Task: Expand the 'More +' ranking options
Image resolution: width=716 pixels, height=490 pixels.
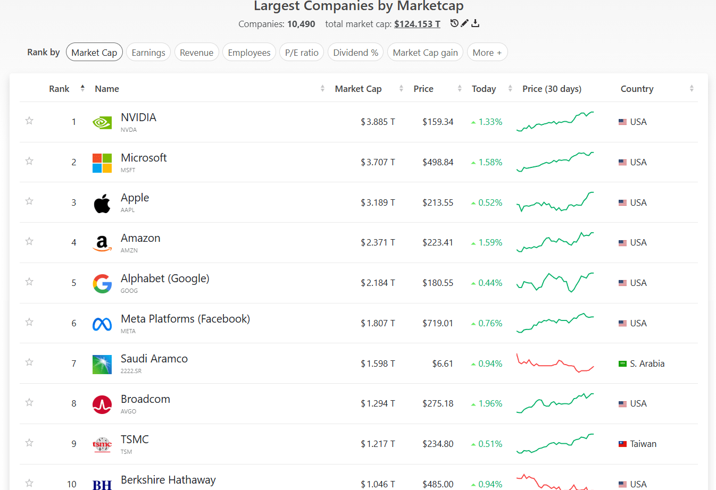Action: [487, 52]
